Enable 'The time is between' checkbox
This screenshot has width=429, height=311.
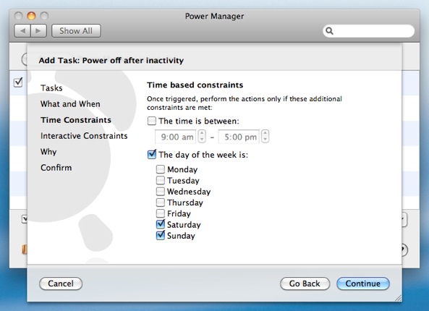pyautogui.click(x=152, y=121)
